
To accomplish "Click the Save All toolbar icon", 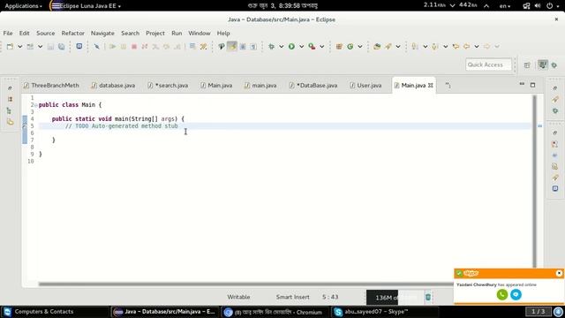I will point(62,47).
